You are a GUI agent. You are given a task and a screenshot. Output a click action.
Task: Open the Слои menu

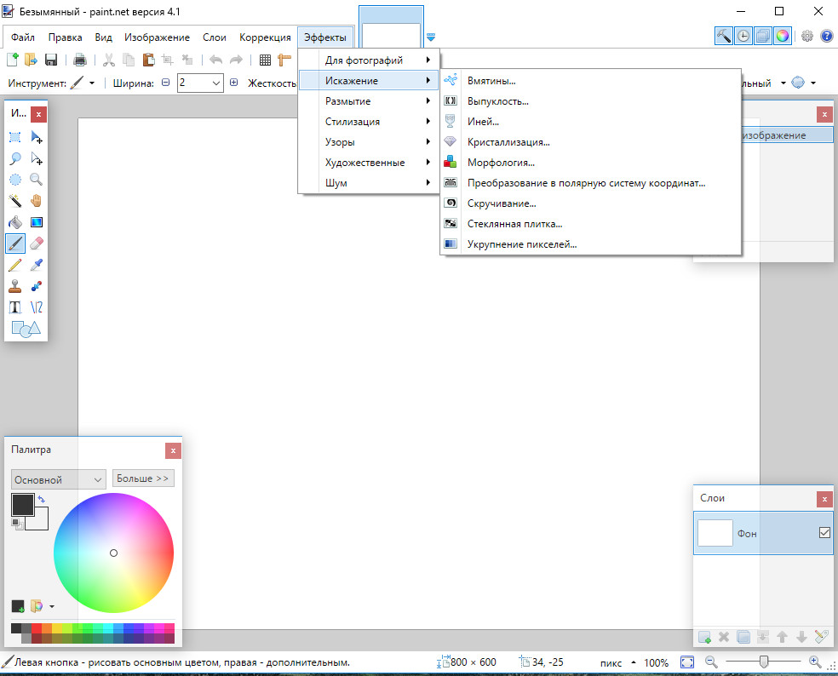coord(214,37)
